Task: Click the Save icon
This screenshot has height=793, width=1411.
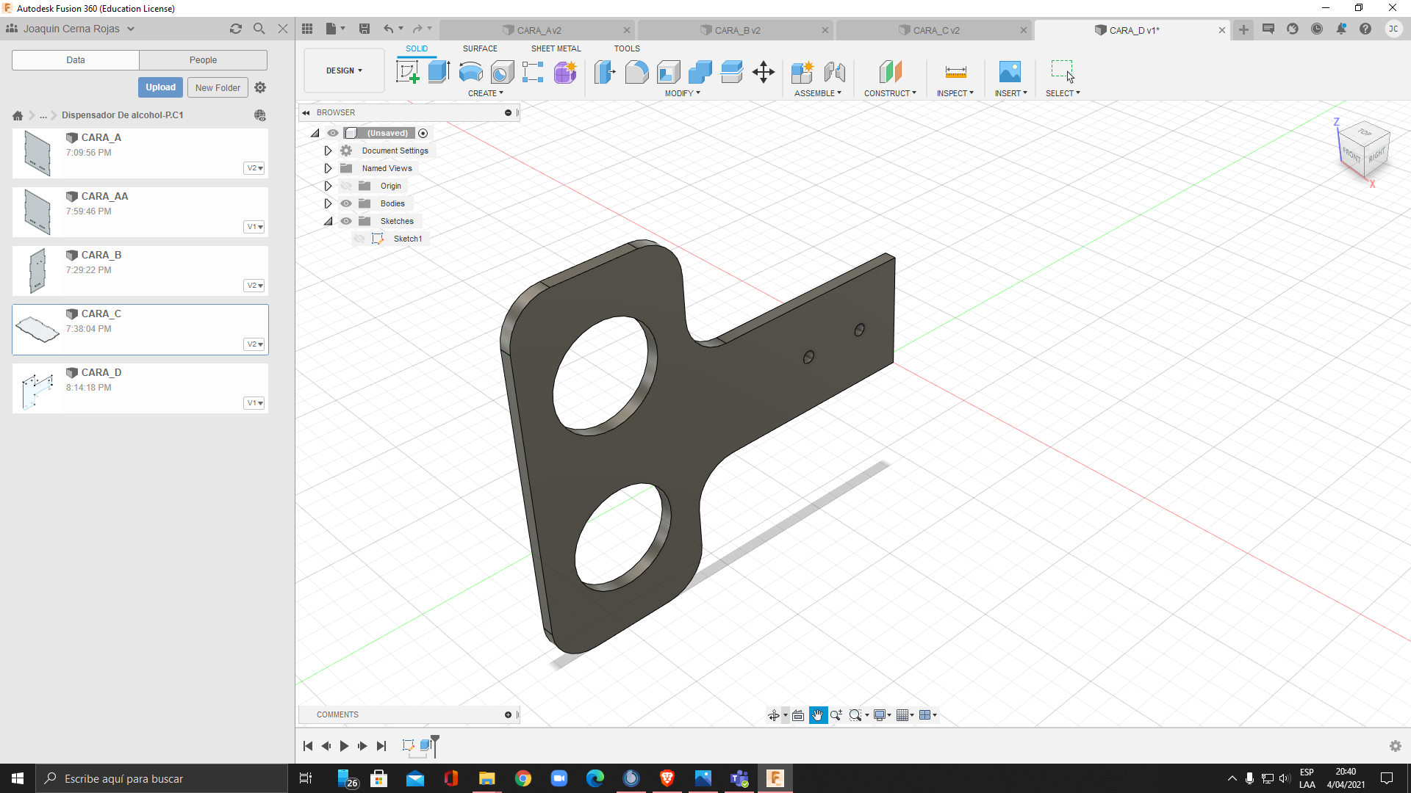Action: coord(365,29)
